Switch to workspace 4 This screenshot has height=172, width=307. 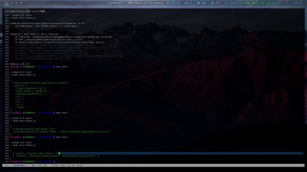coord(21,3)
